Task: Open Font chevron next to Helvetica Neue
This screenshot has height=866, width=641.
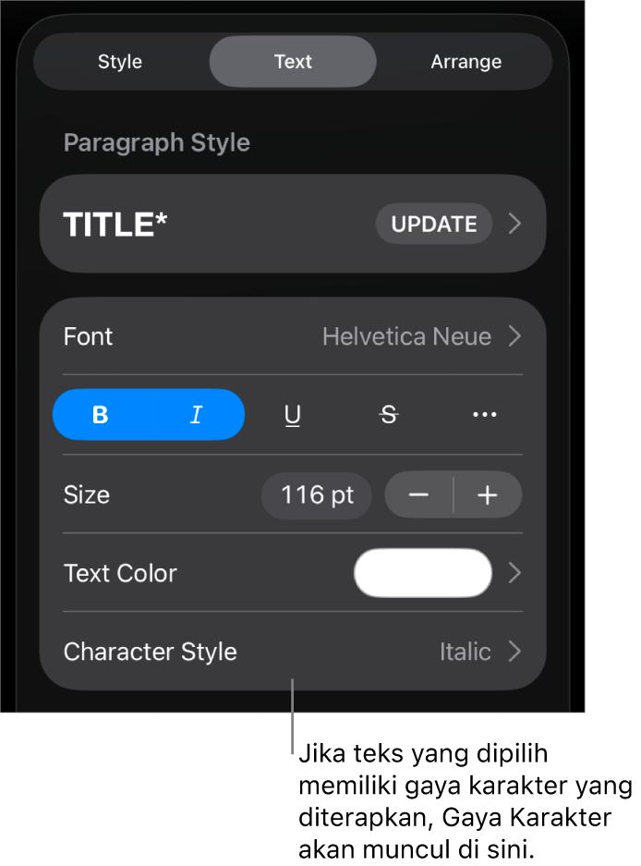Action: 515,336
